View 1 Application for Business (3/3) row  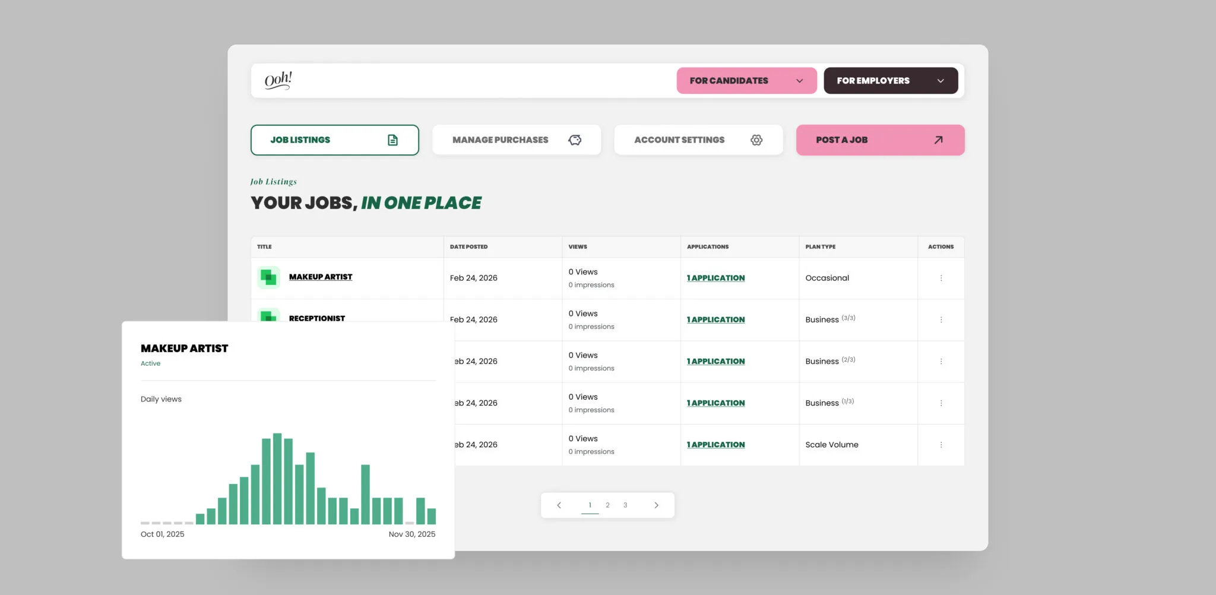[715, 319]
